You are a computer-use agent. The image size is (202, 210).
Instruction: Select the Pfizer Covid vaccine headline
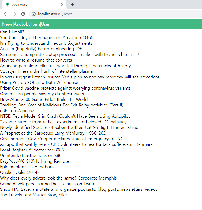pyautogui.click(x=65, y=88)
